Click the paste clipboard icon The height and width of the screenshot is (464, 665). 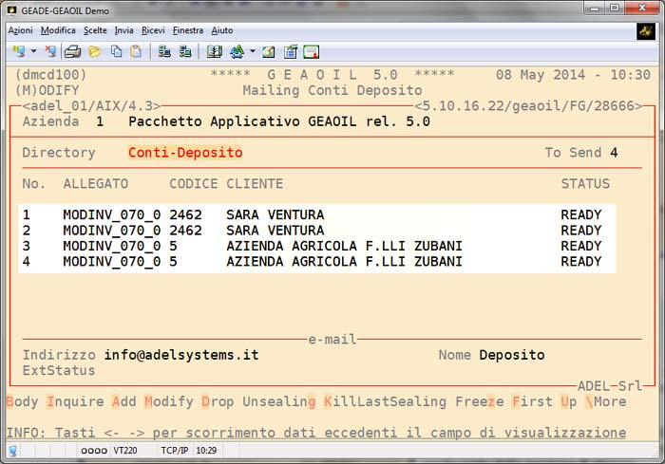coord(136,51)
